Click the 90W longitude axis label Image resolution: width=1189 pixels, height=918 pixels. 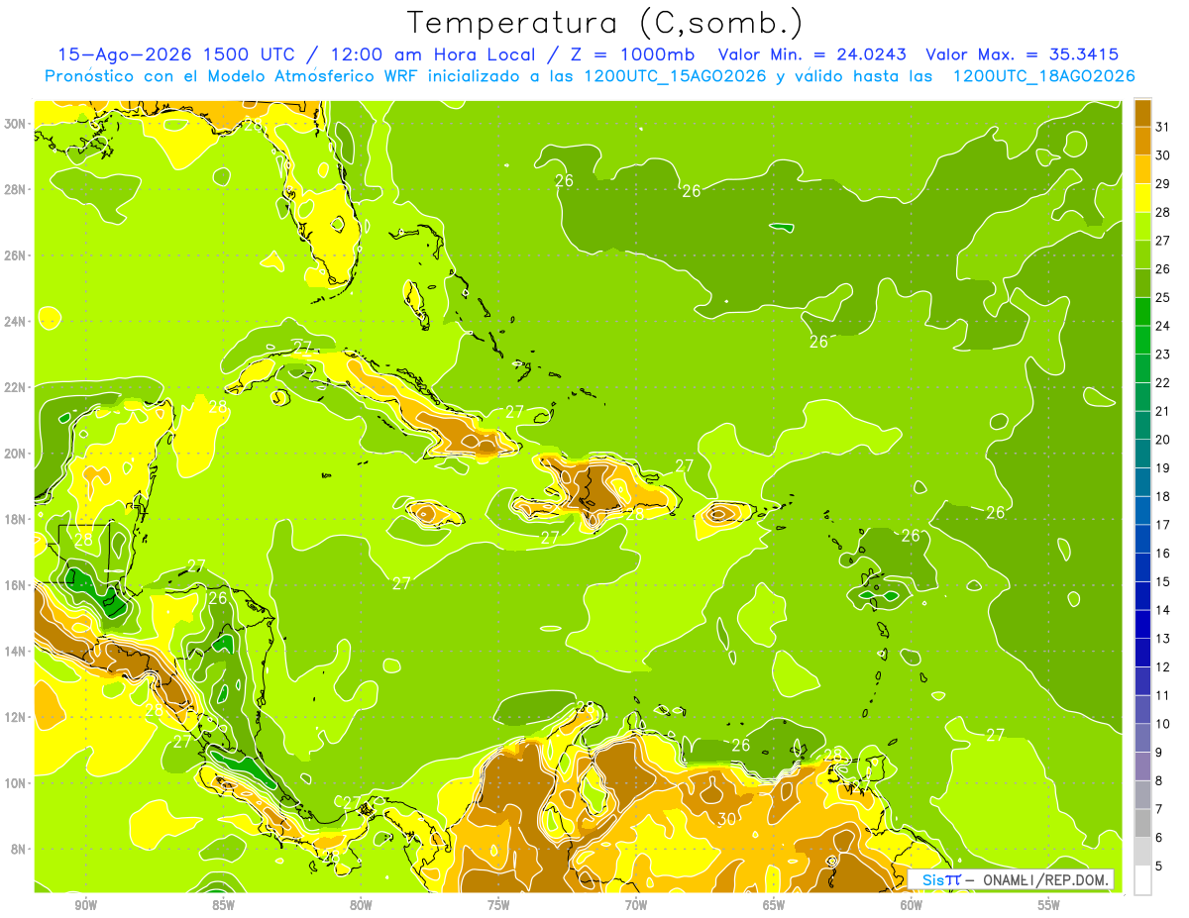tap(85, 906)
